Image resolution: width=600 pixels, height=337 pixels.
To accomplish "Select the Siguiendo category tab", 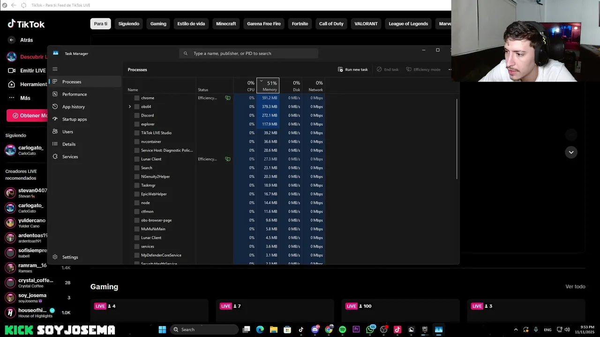I will coord(129,24).
